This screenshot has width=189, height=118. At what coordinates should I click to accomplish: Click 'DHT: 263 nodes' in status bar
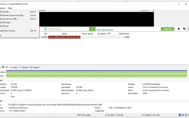coord(84,115)
